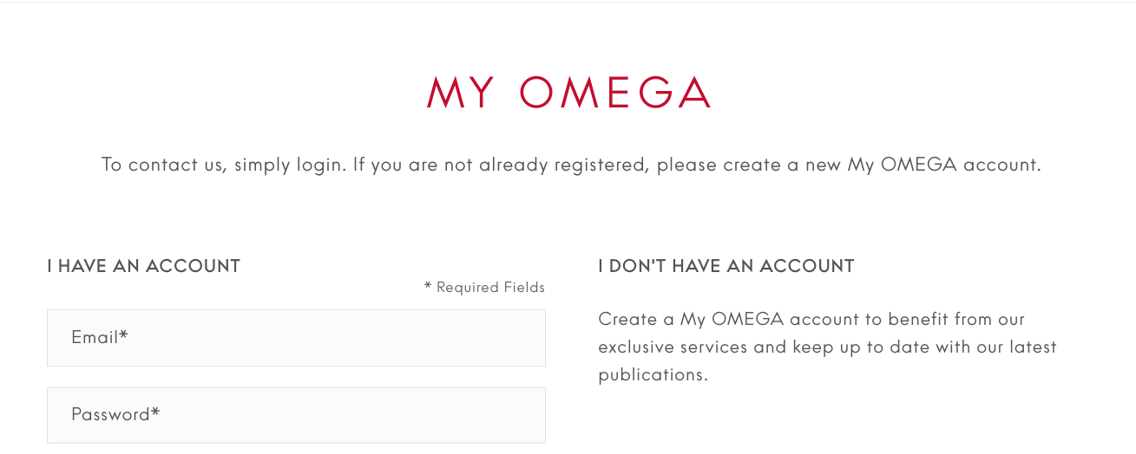
Task: Select the I HAVE AN ACCOUNT heading
Action: click(x=143, y=266)
